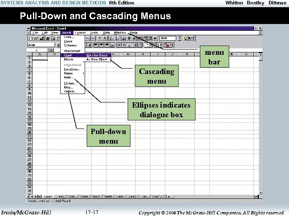
Task: Apply the Comma Style button
Action: point(129,45)
